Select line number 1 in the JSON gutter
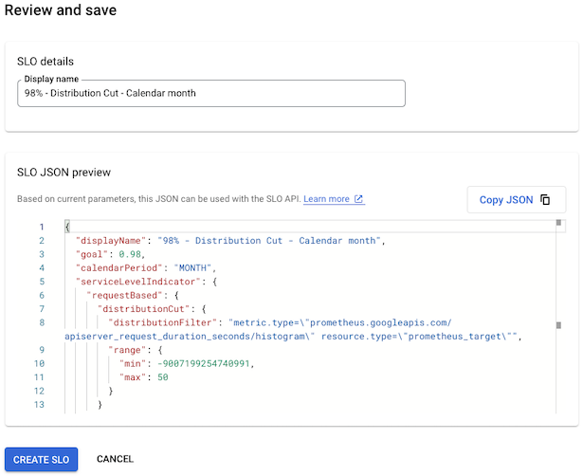 41,228
